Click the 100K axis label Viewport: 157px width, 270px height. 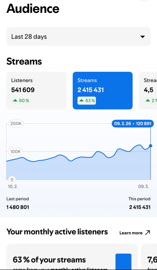(15, 151)
